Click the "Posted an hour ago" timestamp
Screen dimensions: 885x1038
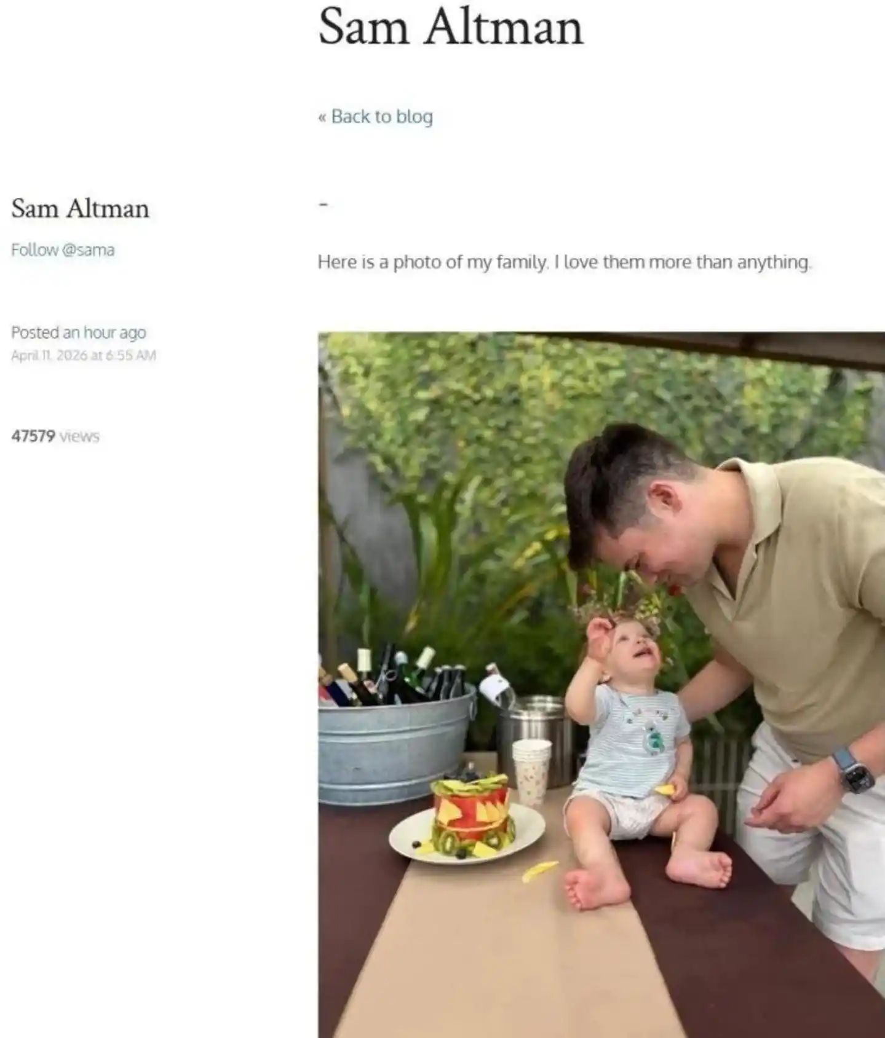click(x=79, y=332)
